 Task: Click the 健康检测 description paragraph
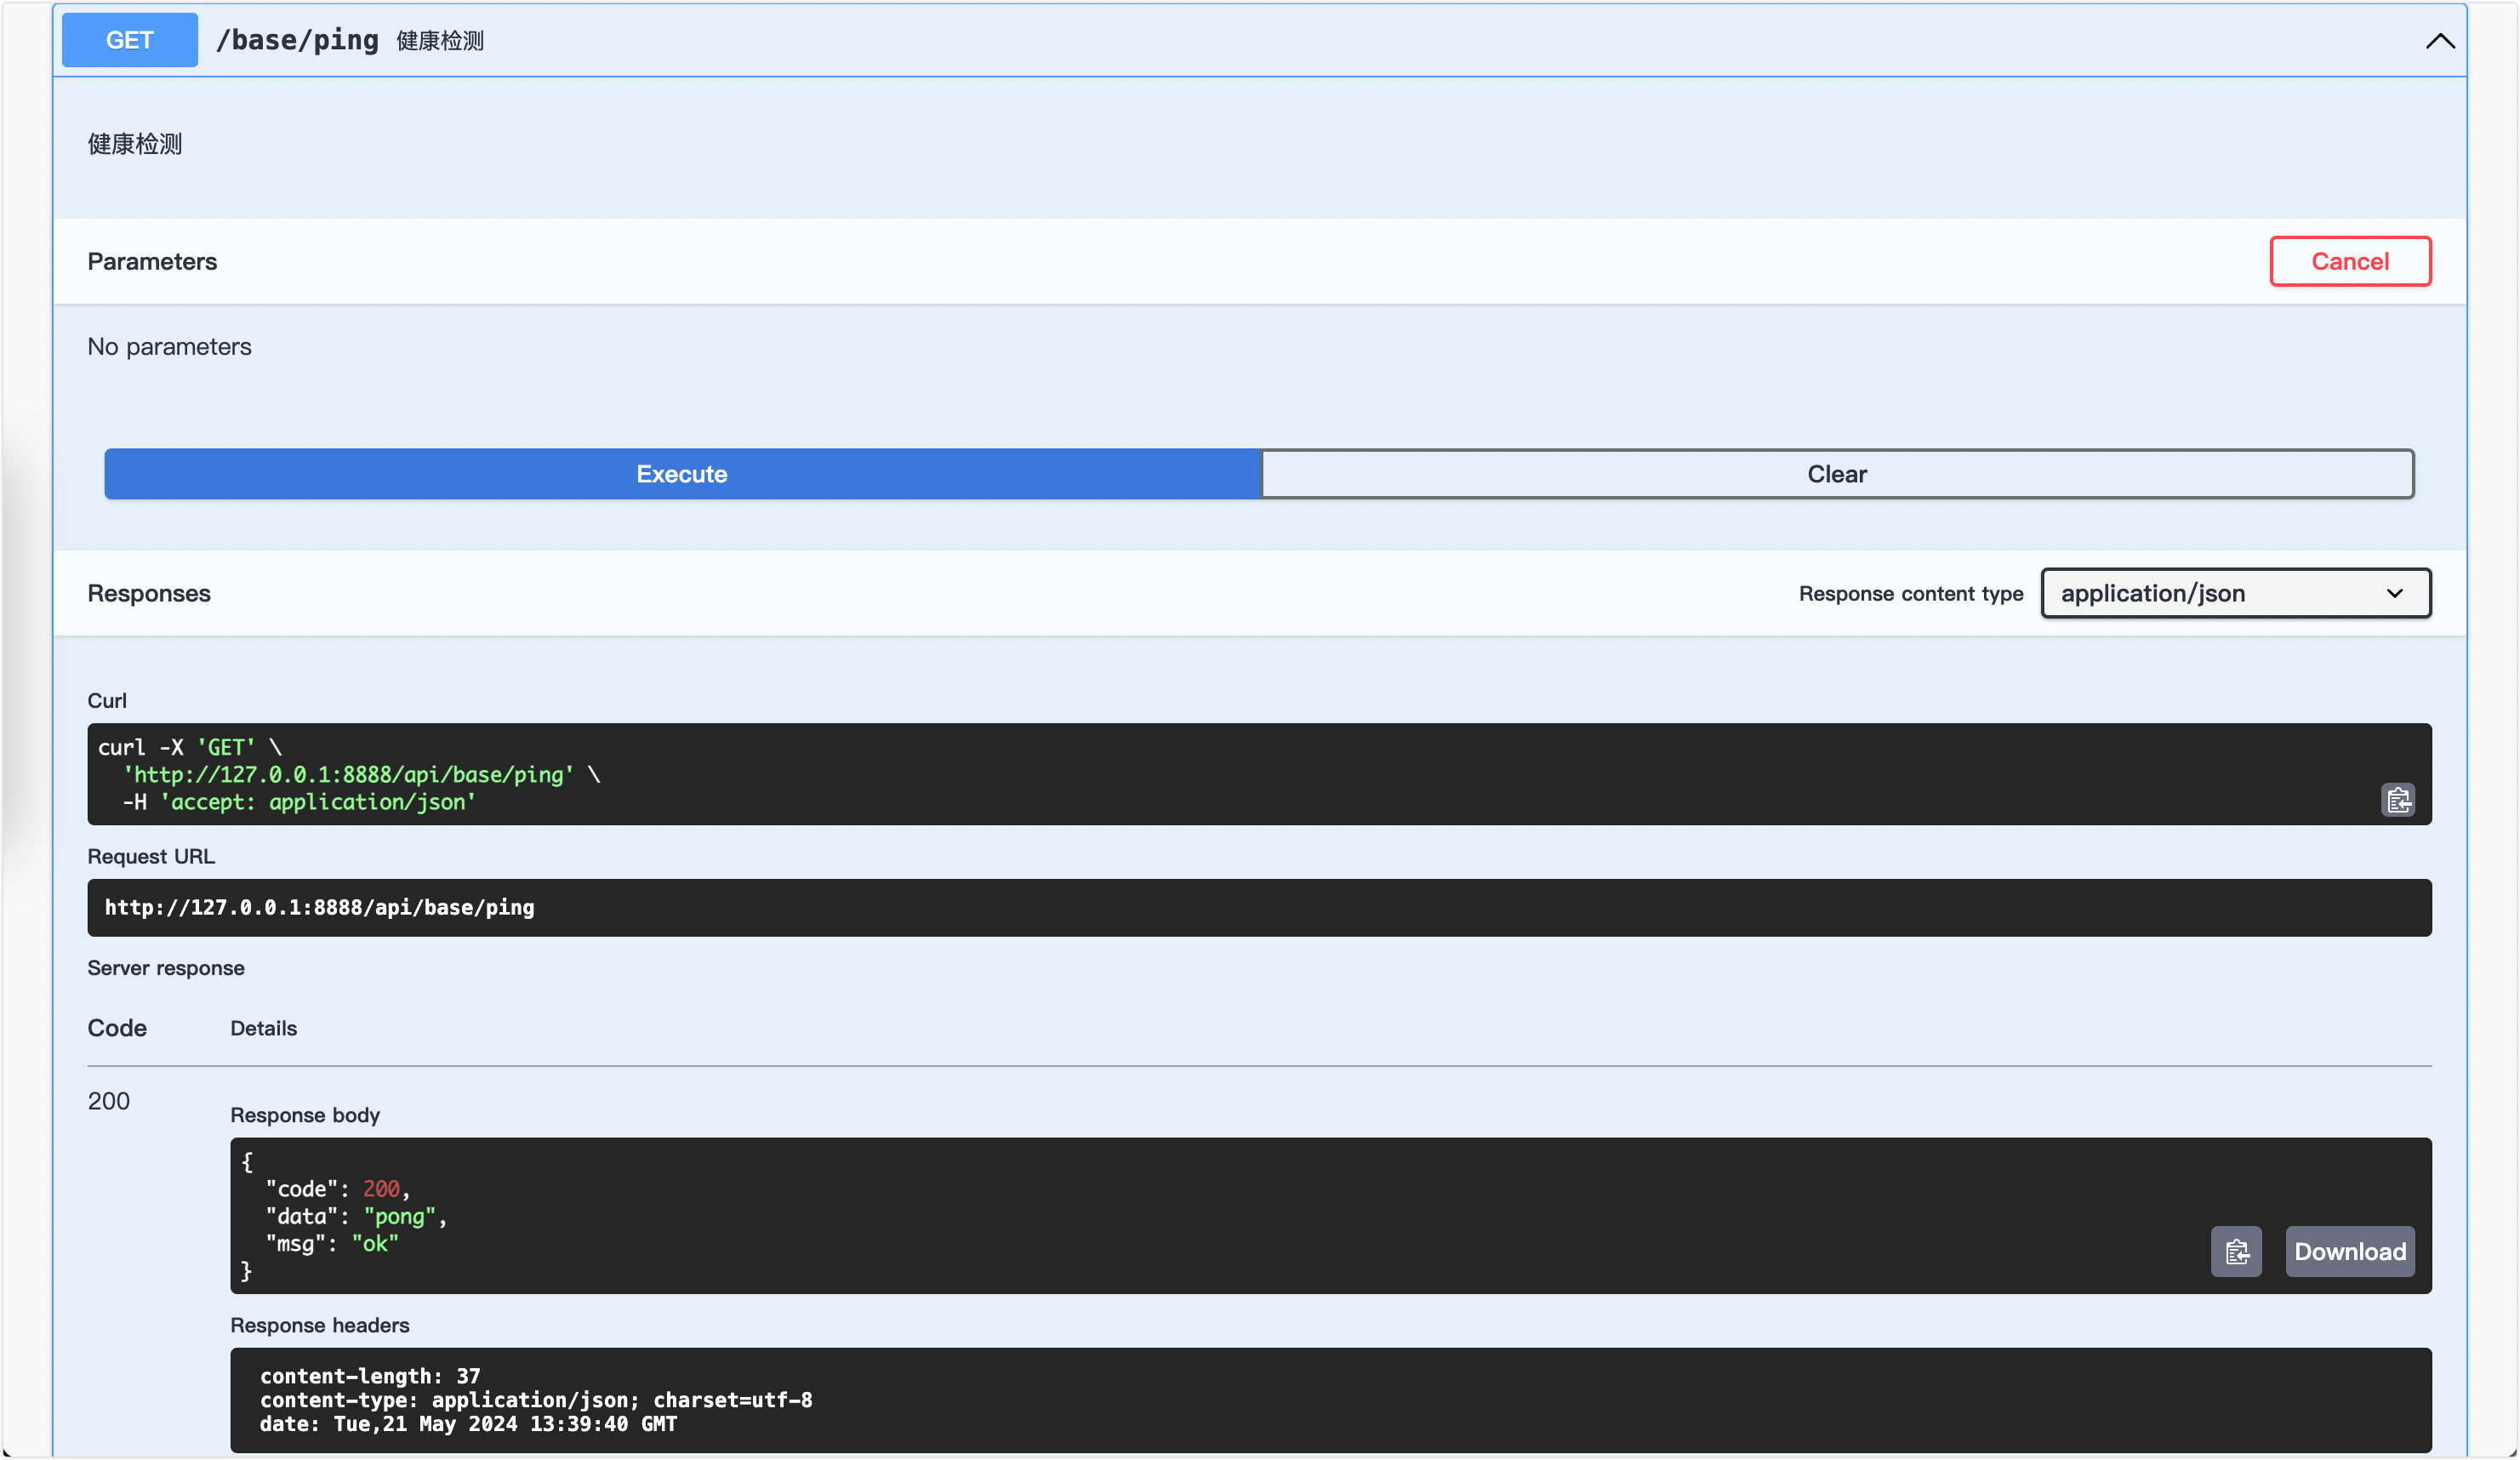[135, 144]
